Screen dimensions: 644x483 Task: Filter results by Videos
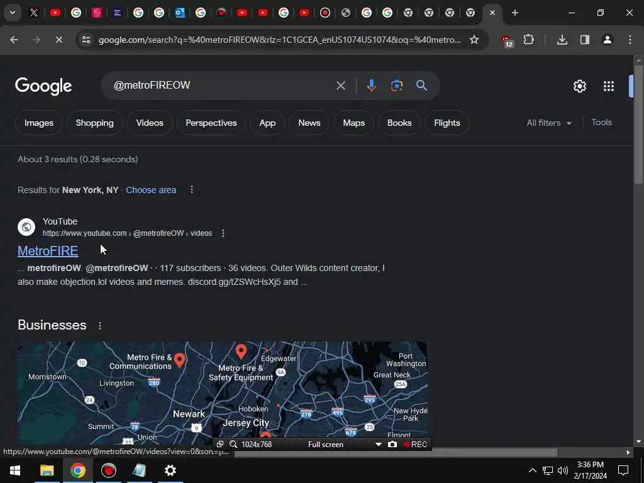[x=150, y=123]
